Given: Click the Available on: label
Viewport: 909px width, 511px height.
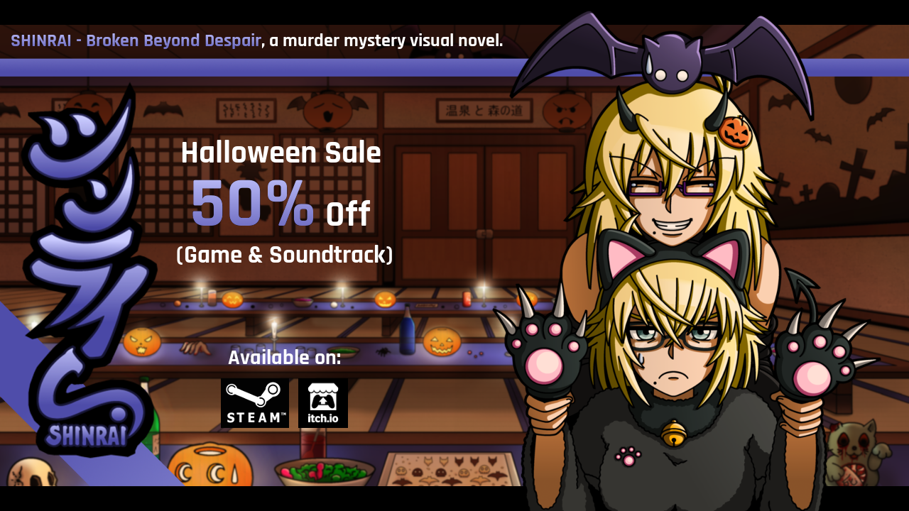Looking at the screenshot, I should pos(284,358).
